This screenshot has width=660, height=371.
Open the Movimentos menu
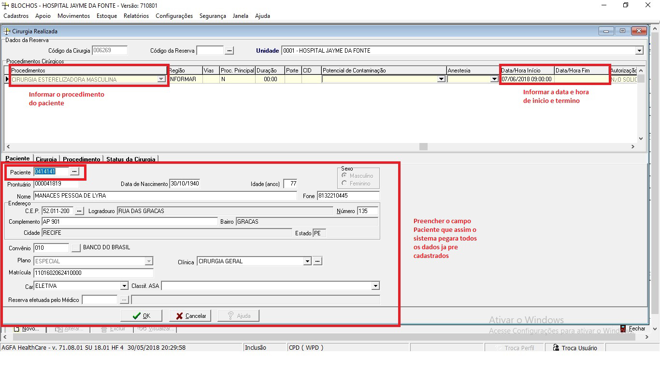73,16
